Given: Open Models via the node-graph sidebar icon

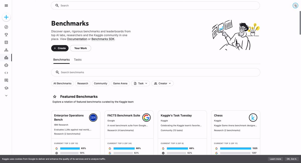Looking at the screenshot, I should click(x=6, y=50).
